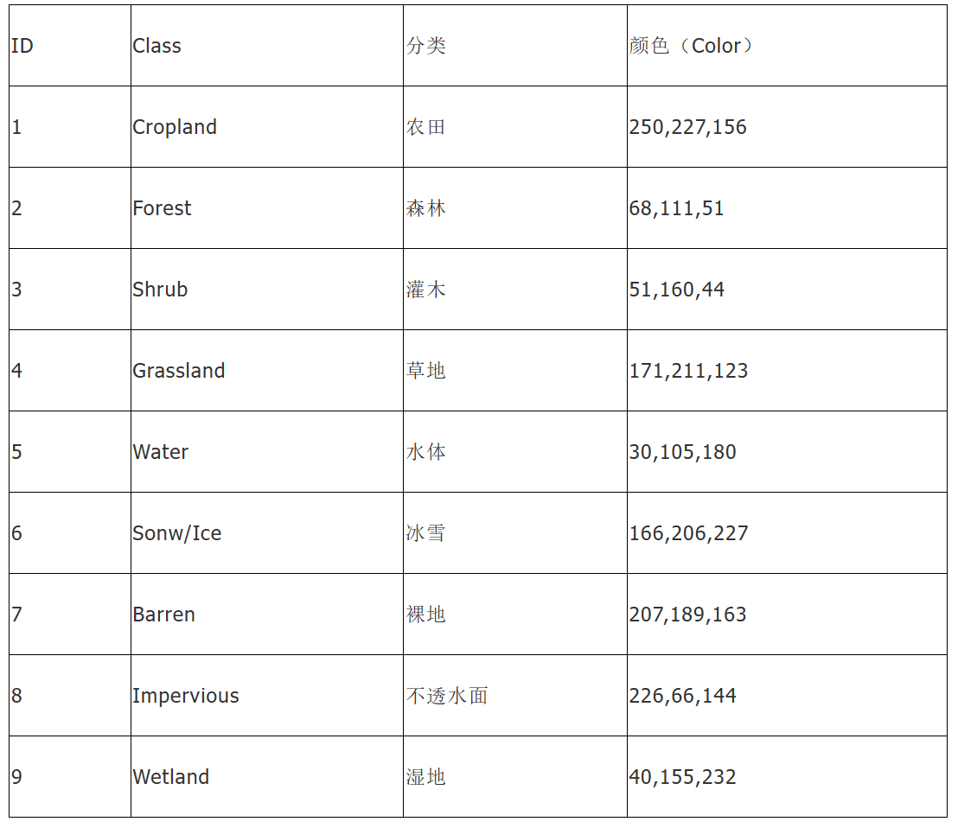Select the Sonw/Ice class cell
The height and width of the screenshot is (828, 958).
(x=176, y=533)
